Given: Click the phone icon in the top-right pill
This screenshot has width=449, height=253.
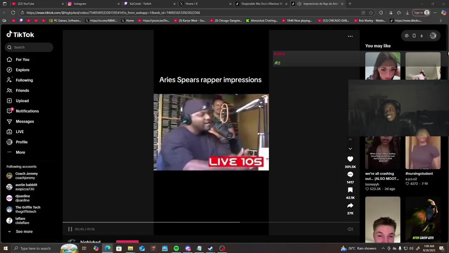Looking at the screenshot, I should click(414, 35).
